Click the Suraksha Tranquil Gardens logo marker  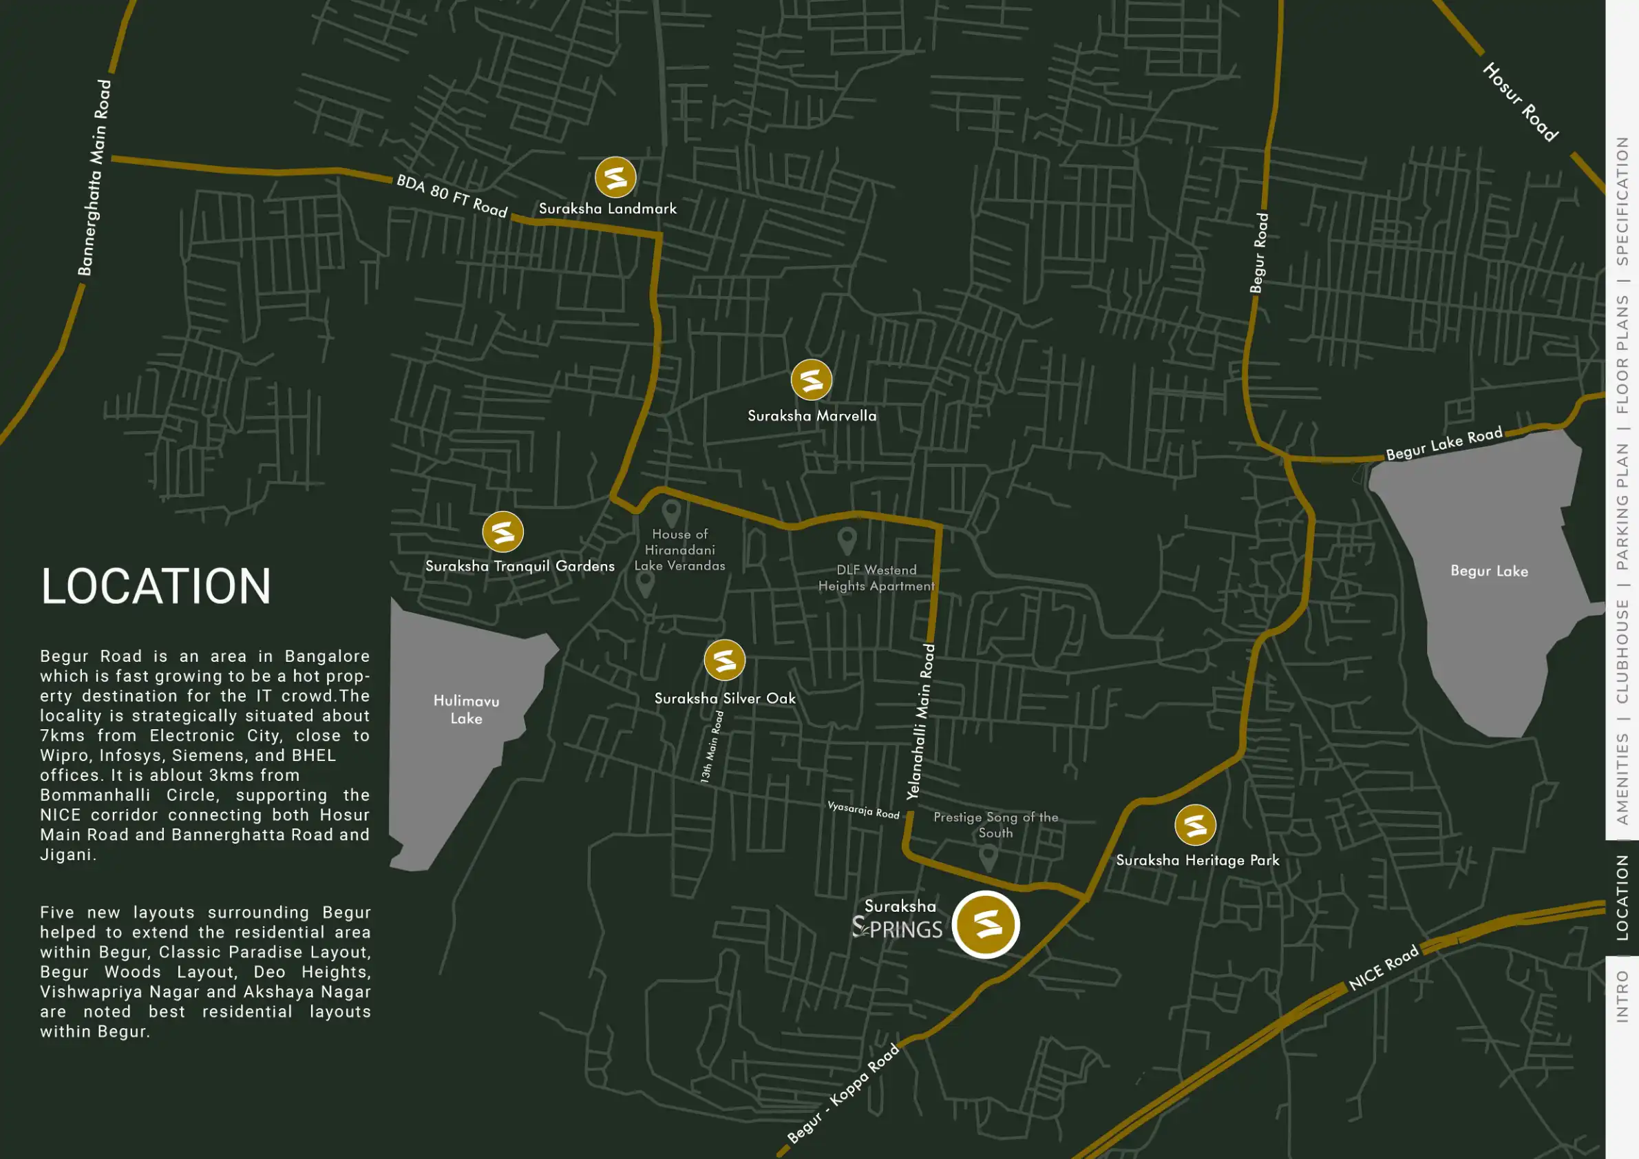(503, 532)
